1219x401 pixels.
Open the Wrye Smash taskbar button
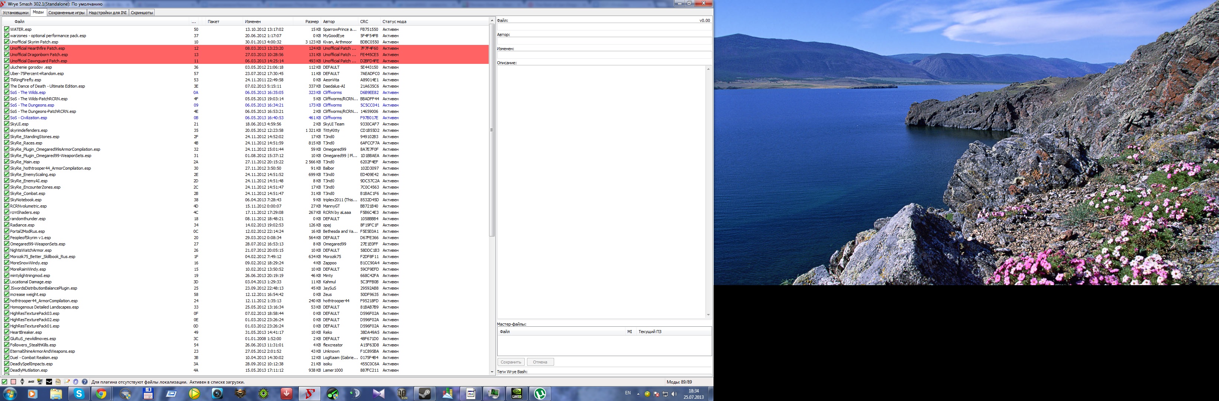tap(310, 394)
